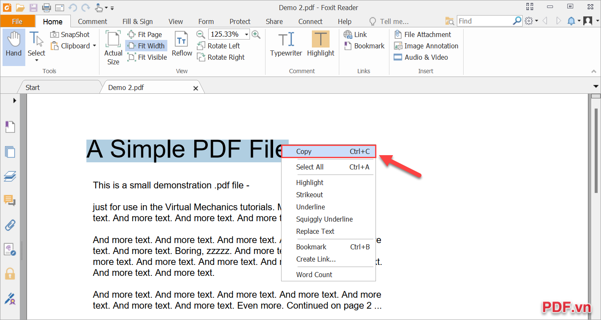Insert Audio & Video
This screenshot has width=601, height=320.
point(421,57)
